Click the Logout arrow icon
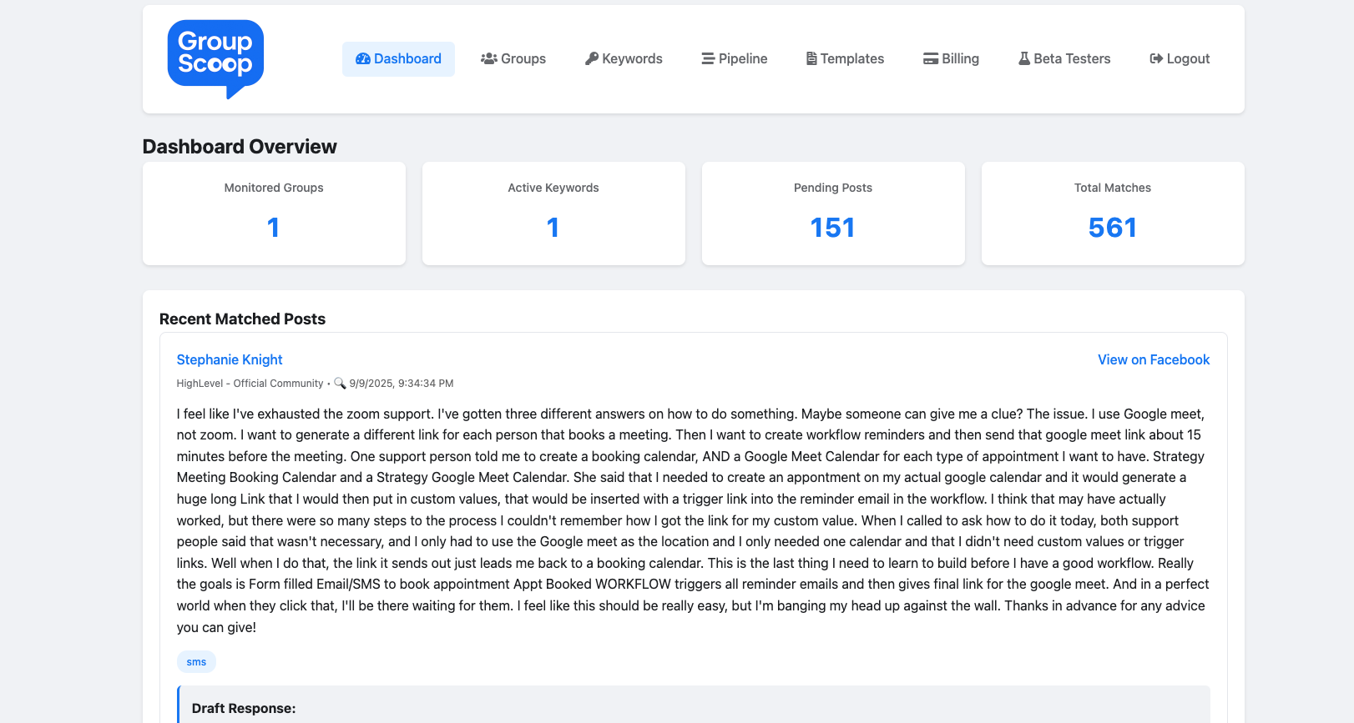This screenshot has width=1354, height=723. (x=1156, y=59)
